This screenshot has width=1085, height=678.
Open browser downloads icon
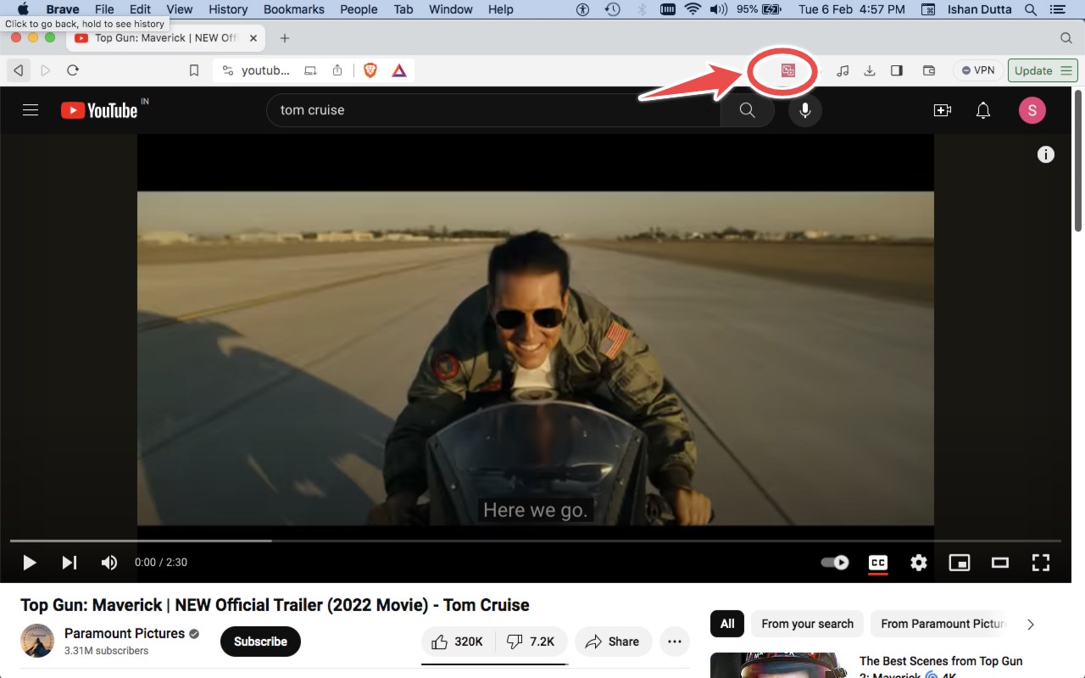tap(870, 70)
